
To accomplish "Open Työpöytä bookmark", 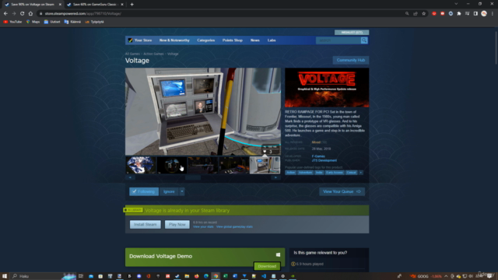I will [x=94, y=22].
